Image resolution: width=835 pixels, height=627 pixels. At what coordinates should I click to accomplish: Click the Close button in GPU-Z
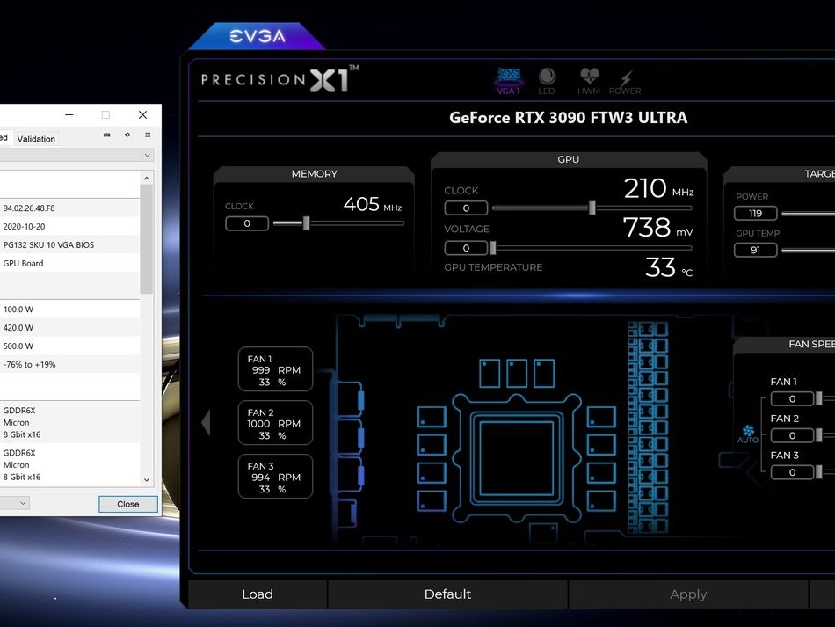pyautogui.click(x=127, y=504)
